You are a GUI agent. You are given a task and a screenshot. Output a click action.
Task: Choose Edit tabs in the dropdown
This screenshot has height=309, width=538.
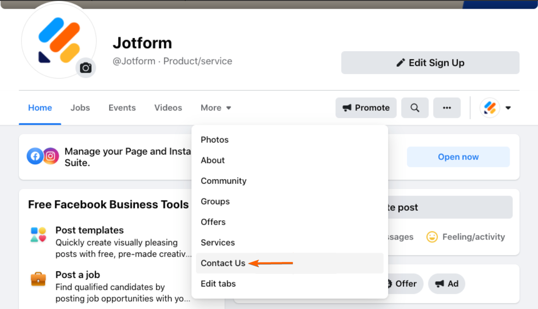coord(218,284)
